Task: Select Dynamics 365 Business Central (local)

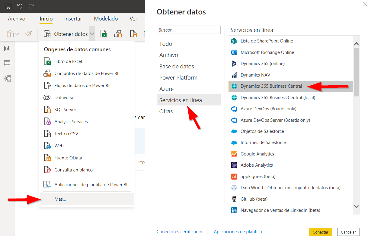Action: tap(291, 98)
